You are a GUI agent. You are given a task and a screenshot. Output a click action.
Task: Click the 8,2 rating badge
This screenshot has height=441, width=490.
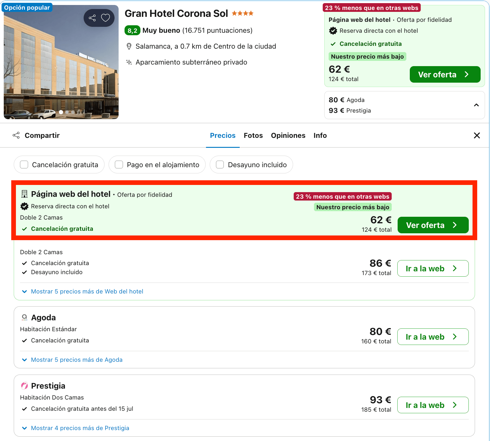[132, 31]
